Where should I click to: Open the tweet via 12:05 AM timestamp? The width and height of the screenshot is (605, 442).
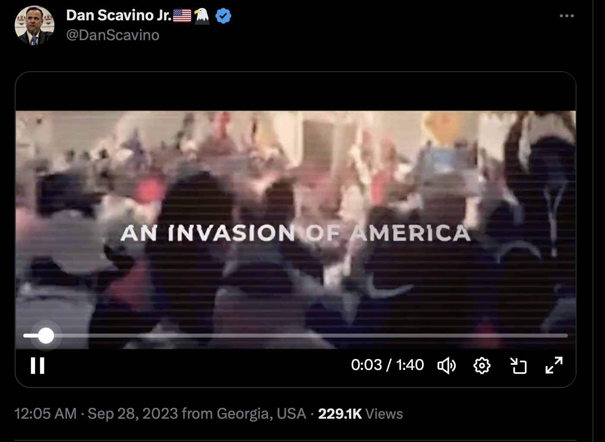tap(45, 414)
